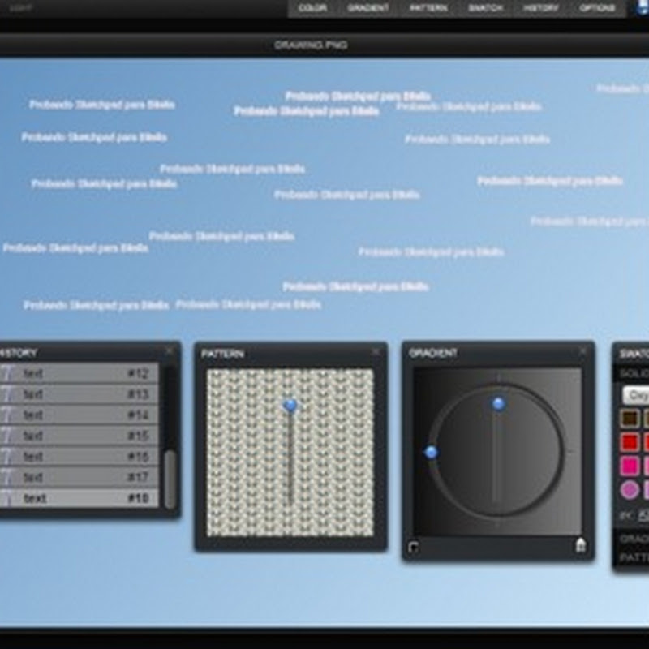Open the COLOR tab in top bar
The height and width of the screenshot is (649, 649).
pos(312,8)
